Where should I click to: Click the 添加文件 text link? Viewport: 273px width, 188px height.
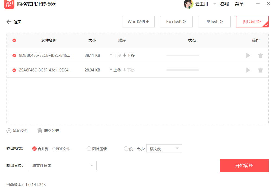tap(21, 131)
